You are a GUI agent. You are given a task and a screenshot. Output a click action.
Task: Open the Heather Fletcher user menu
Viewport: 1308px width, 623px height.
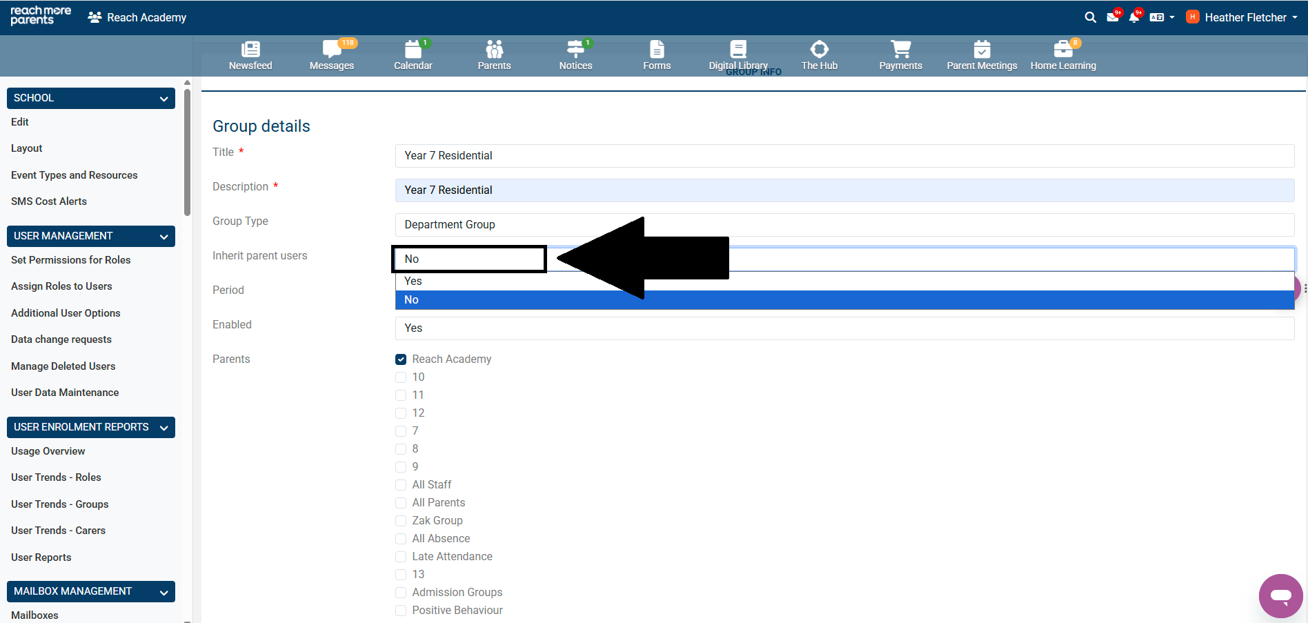[1242, 17]
